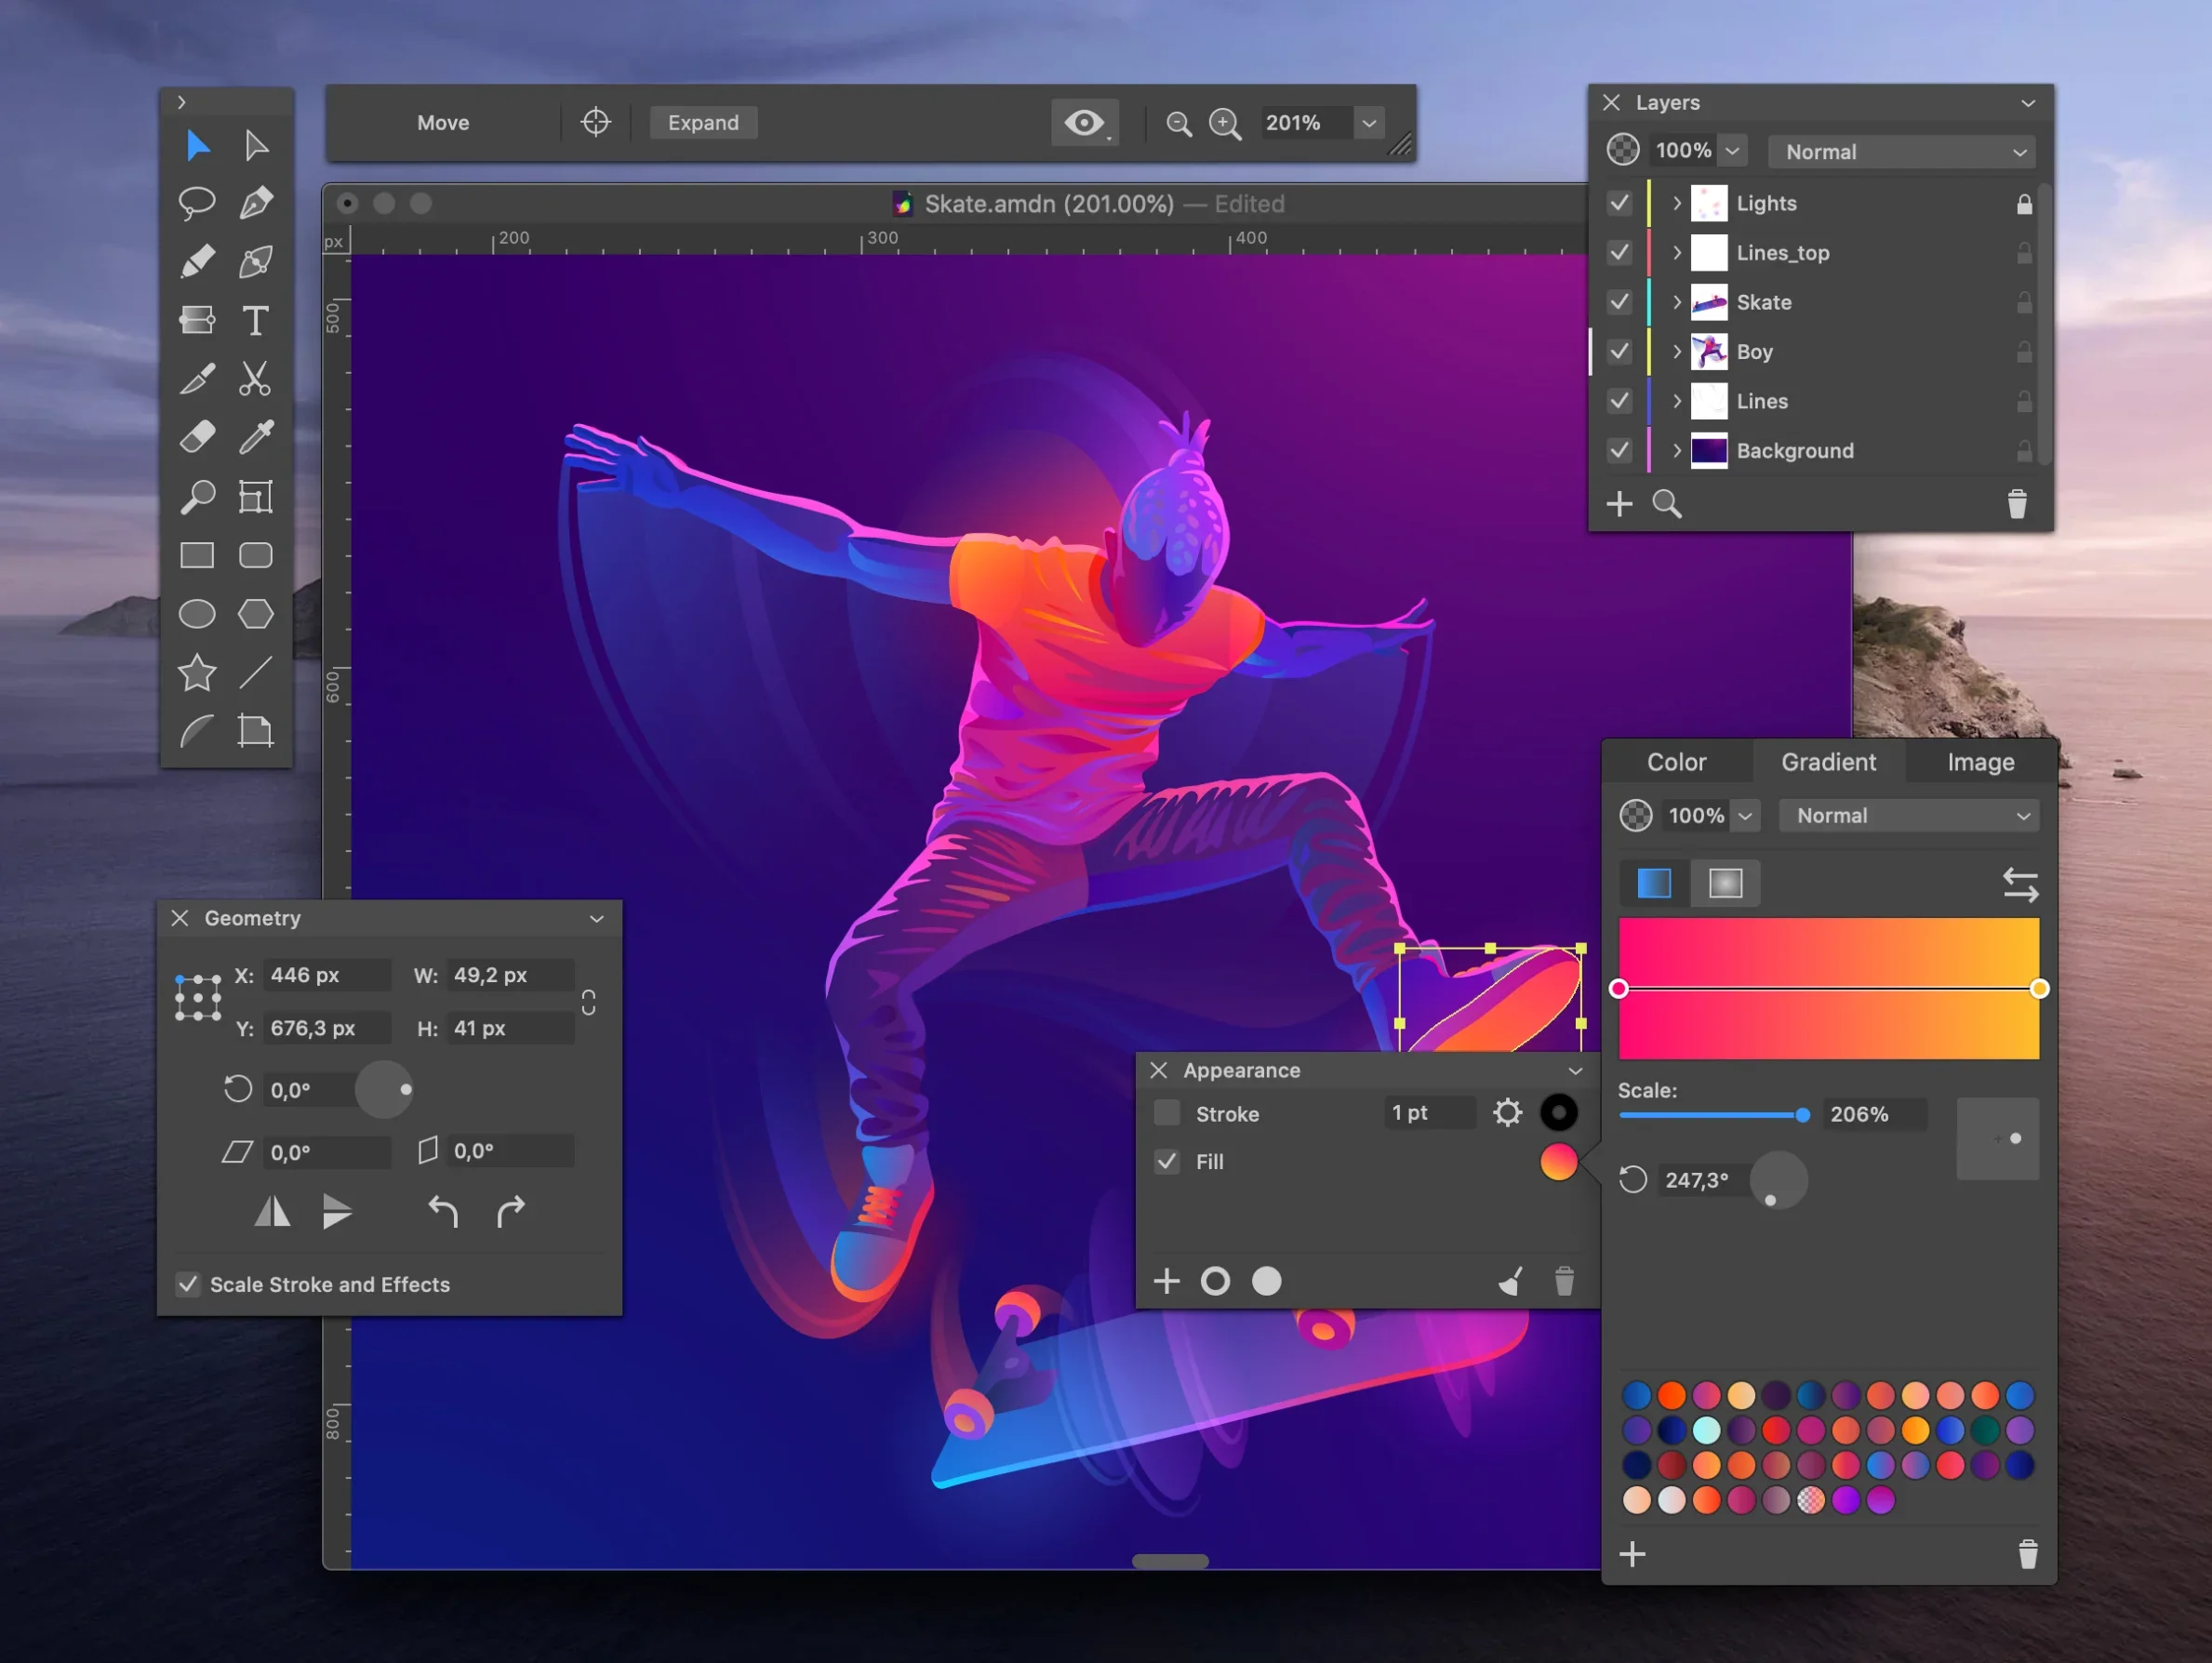Add a new layer with plus button
The image size is (2212, 1663).
coord(1619,503)
